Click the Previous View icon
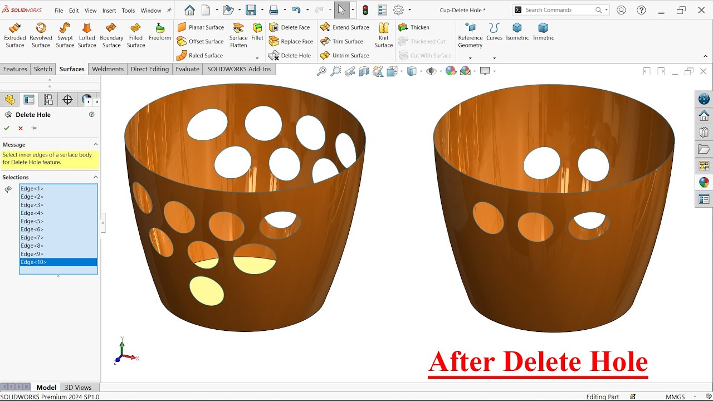 tap(350, 71)
